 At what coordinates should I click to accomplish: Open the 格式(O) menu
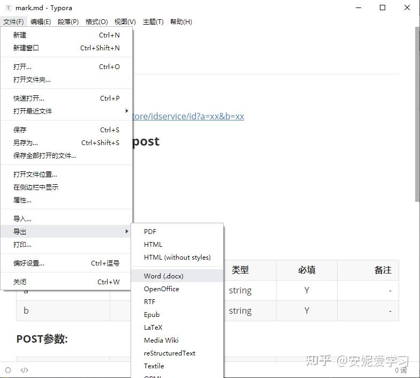(97, 22)
